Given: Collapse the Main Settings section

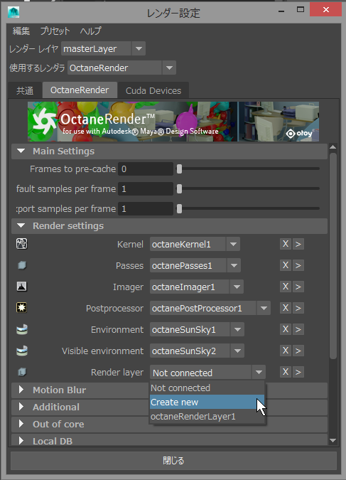Looking at the screenshot, I should tap(21, 151).
